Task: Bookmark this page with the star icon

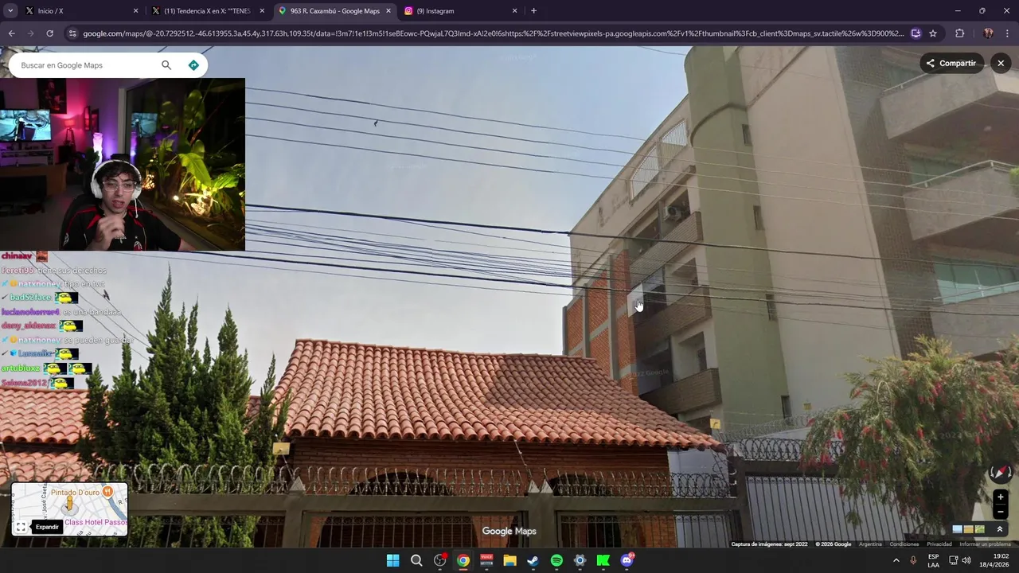Action: (x=933, y=33)
